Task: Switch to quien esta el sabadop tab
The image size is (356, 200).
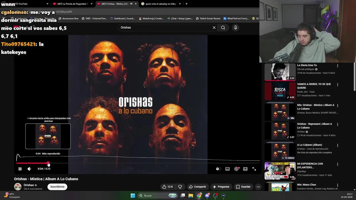Action: pos(161,4)
